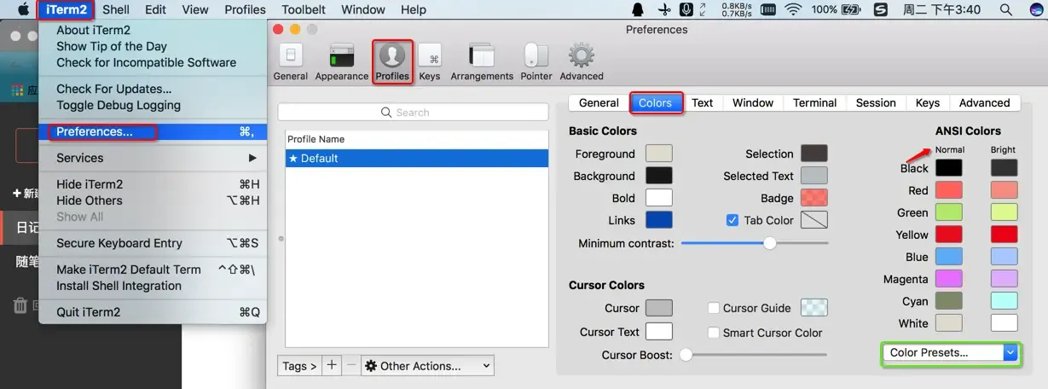Open the Shell menu in menu bar
This screenshot has width=1048, height=389.
tap(116, 9)
